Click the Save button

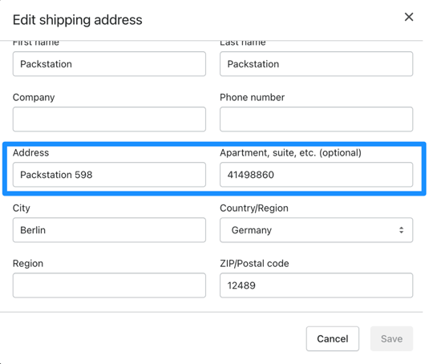391,338
